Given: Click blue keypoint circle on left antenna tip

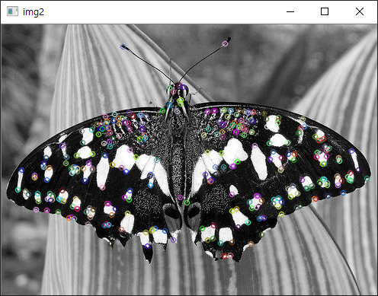Looking at the screenshot, I should [x=123, y=46].
